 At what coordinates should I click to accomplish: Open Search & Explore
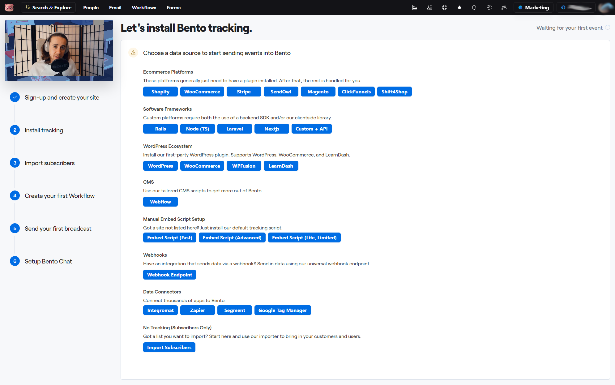click(x=48, y=7)
